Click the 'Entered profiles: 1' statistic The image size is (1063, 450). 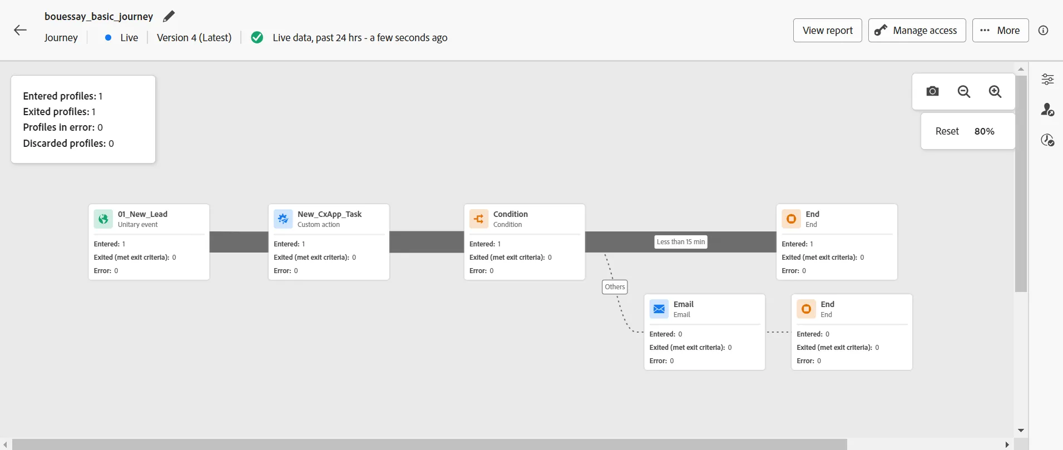63,96
